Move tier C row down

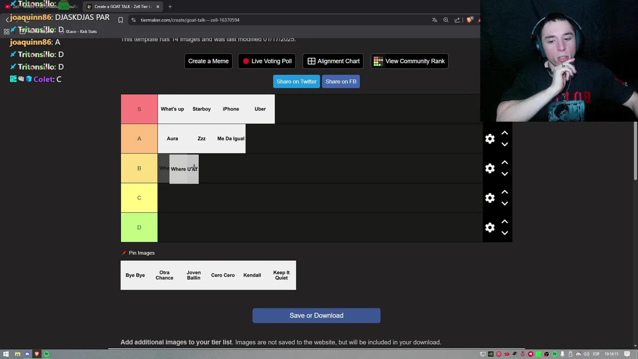504,203
